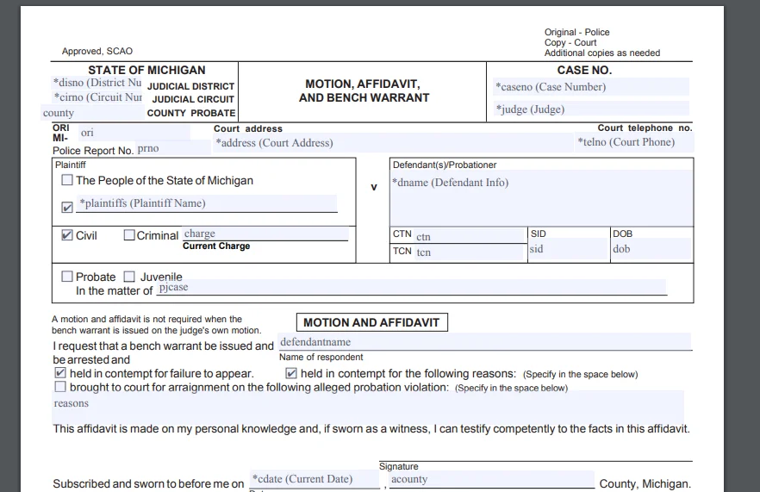This screenshot has width=760, height=492.
Task: Click the Plaintiff label
Action: pyautogui.click(x=71, y=165)
